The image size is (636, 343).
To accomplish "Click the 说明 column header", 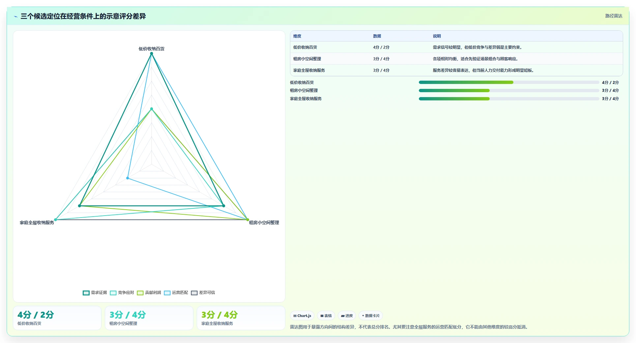I will (437, 36).
